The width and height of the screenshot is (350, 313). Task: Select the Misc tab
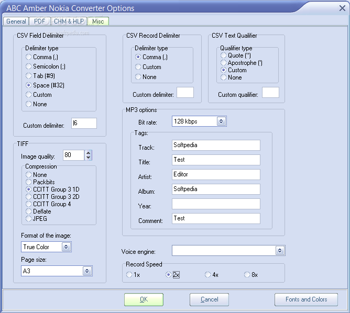point(98,21)
